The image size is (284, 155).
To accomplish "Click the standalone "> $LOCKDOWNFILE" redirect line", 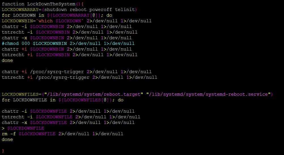I will tap(23, 128).
